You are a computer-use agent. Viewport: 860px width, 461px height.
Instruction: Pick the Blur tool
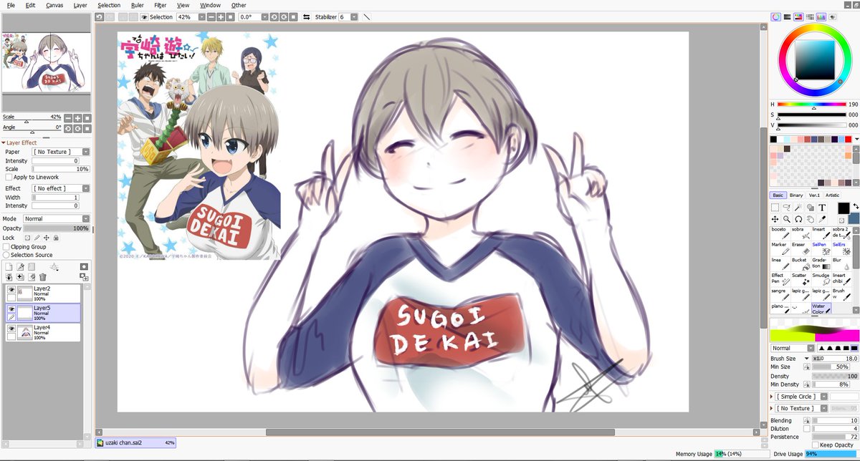[841, 265]
